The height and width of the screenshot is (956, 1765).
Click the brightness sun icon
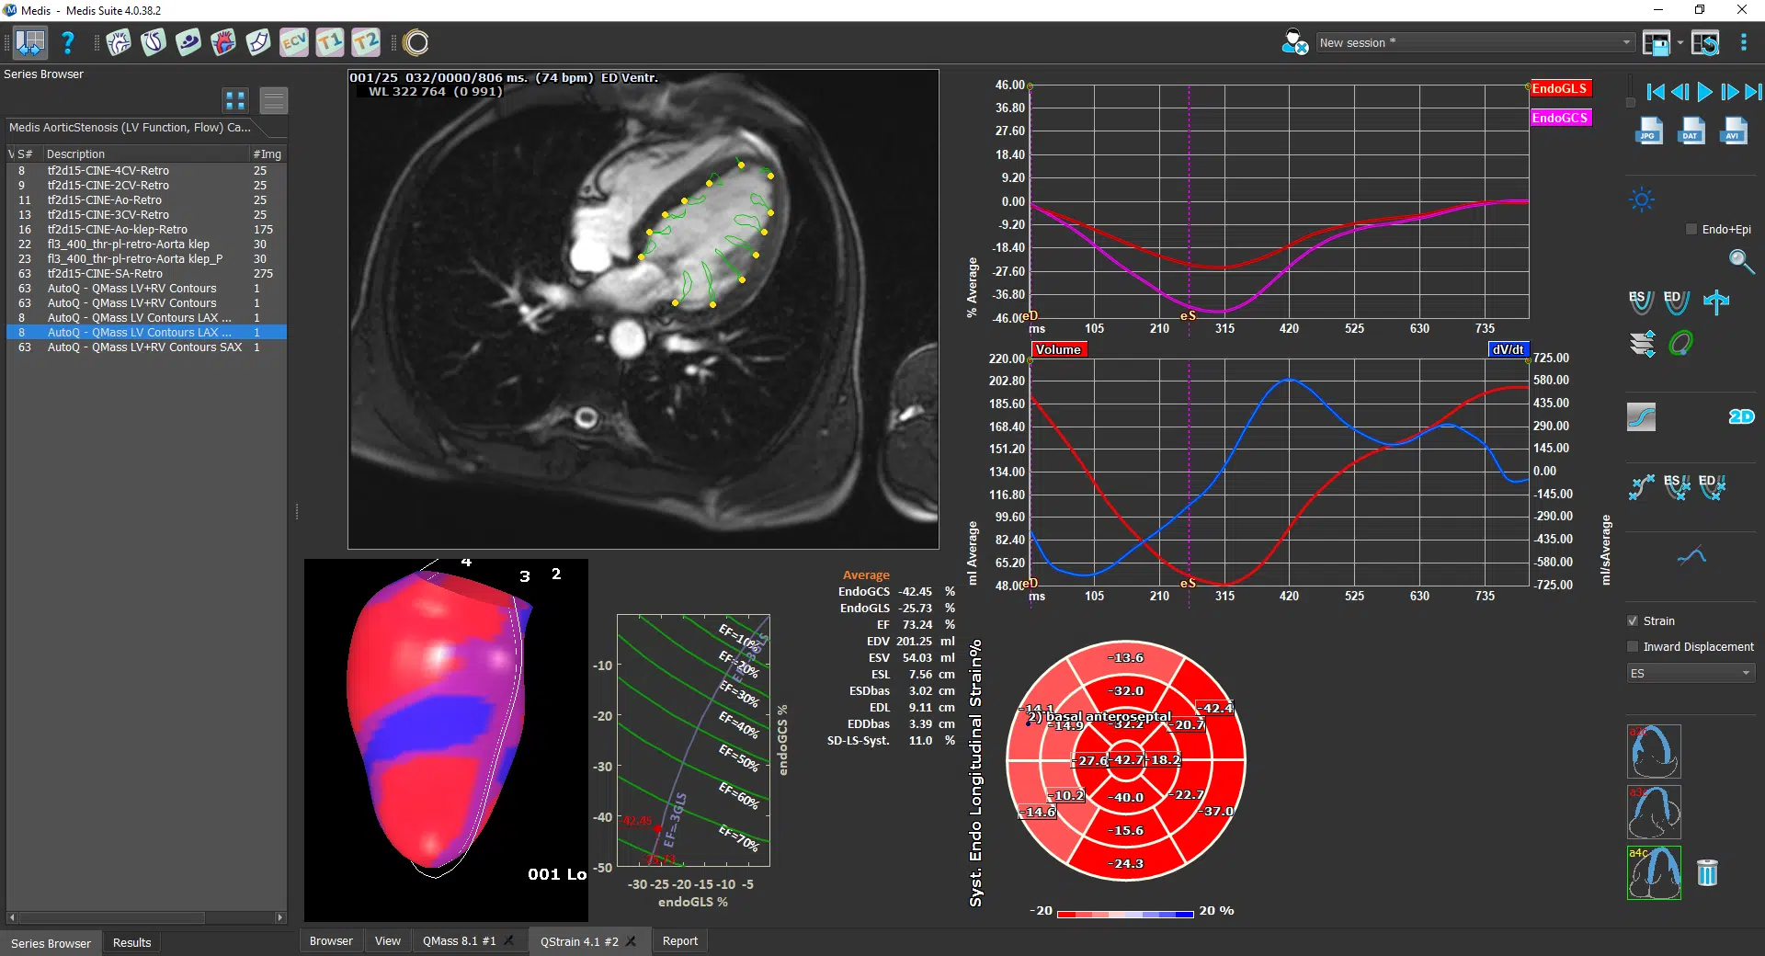(x=1642, y=200)
